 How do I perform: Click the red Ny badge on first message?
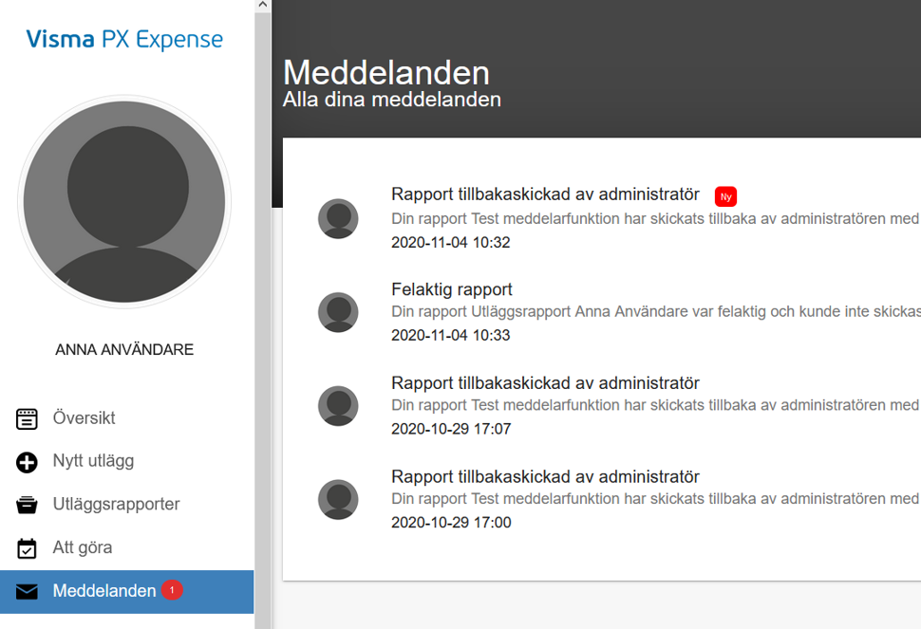point(725,196)
